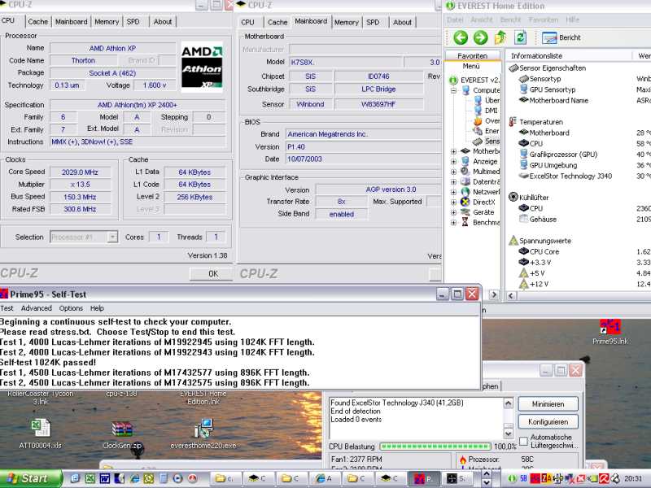Collapse the Computer node in EVEREST

453,90
